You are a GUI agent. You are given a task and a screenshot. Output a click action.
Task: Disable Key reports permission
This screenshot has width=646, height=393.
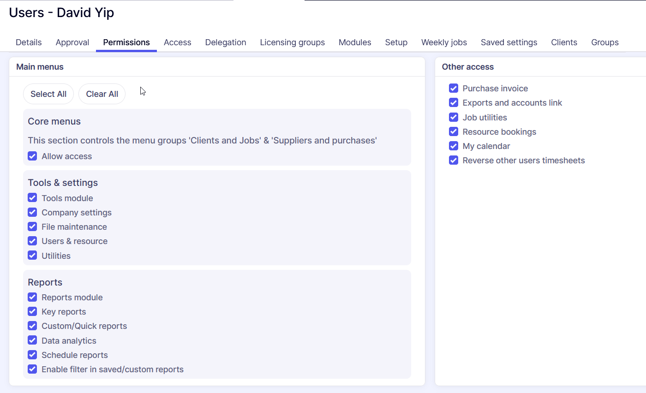point(32,312)
